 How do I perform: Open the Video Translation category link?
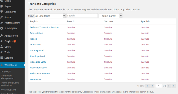(x=38, y=68)
